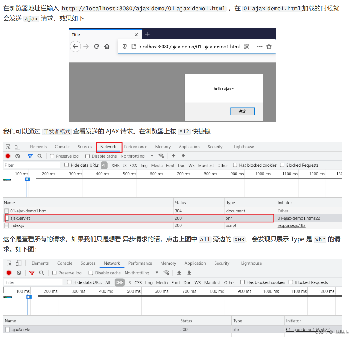
Task: Open No throttling dropdown in lower panel
Action: click(x=142, y=273)
